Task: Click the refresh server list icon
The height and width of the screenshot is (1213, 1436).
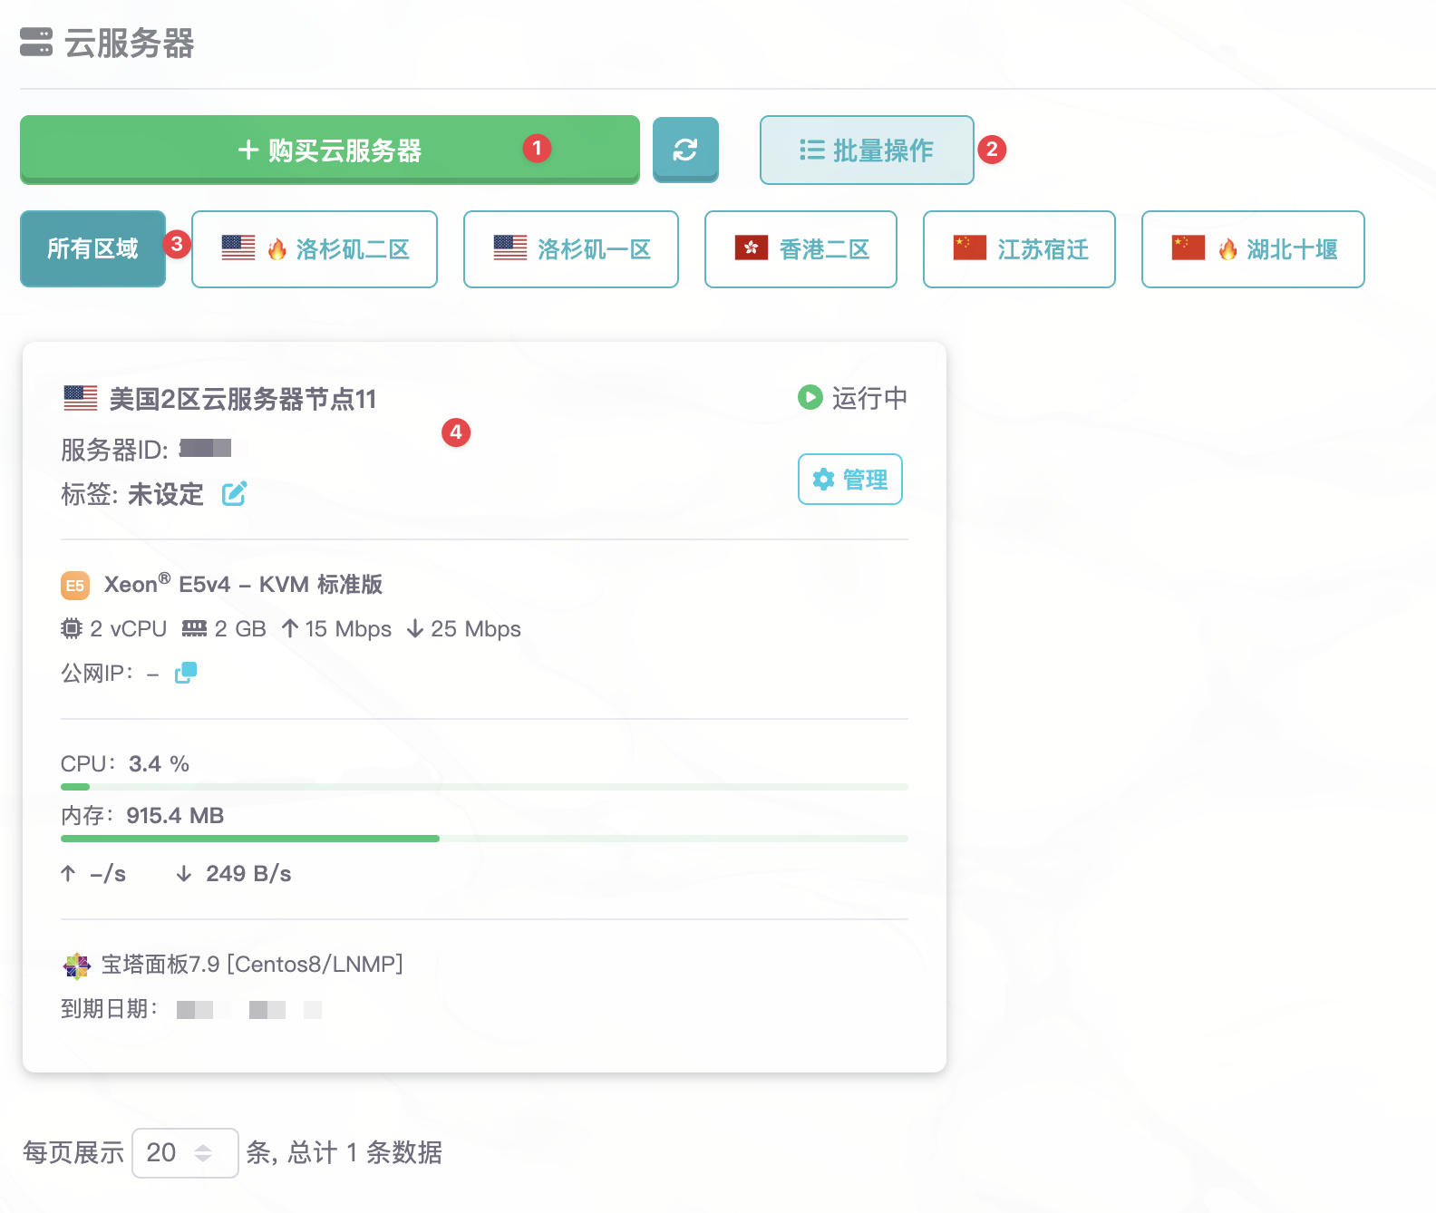Action: point(685,150)
